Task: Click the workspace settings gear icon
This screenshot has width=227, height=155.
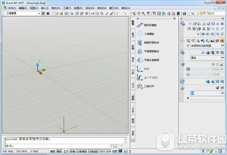Action: [x=43, y=14]
